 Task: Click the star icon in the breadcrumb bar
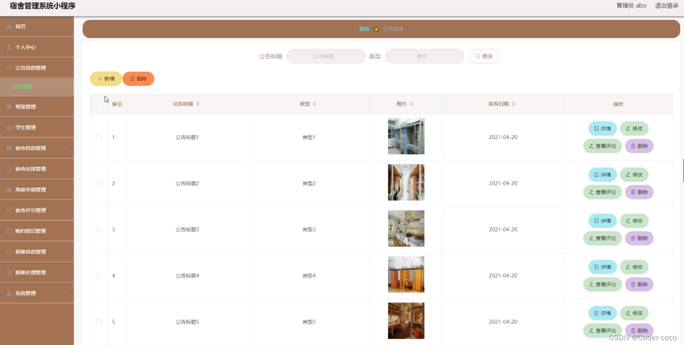[x=376, y=29]
